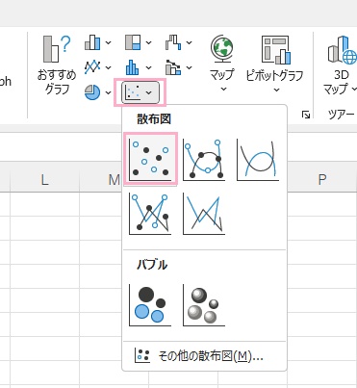The image size is (357, 388).
Task: Select scatter with straight lines and markers
Action: coord(150,214)
